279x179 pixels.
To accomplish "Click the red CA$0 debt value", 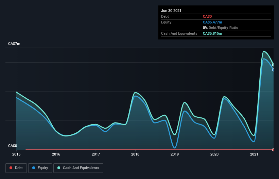I will pos(207,17).
